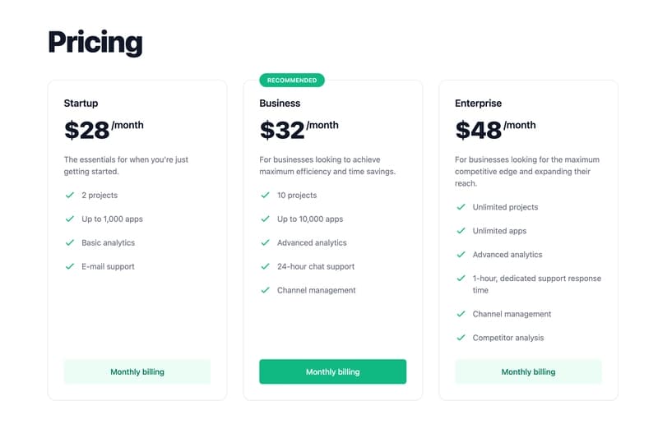Click the Enterprise plan title
The image size is (658, 438).
point(478,104)
